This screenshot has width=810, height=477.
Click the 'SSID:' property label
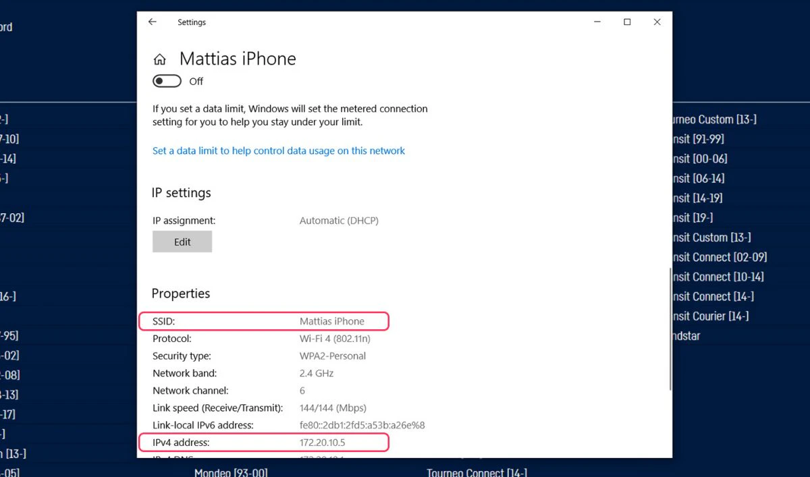pos(164,321)
